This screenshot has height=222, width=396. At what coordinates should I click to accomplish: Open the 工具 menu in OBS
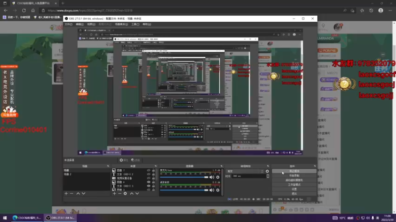click(135, 24)
